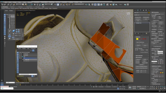Select the Normal constraint radio button
Screen dimensions: 166x93
click(x=157, y=18)
